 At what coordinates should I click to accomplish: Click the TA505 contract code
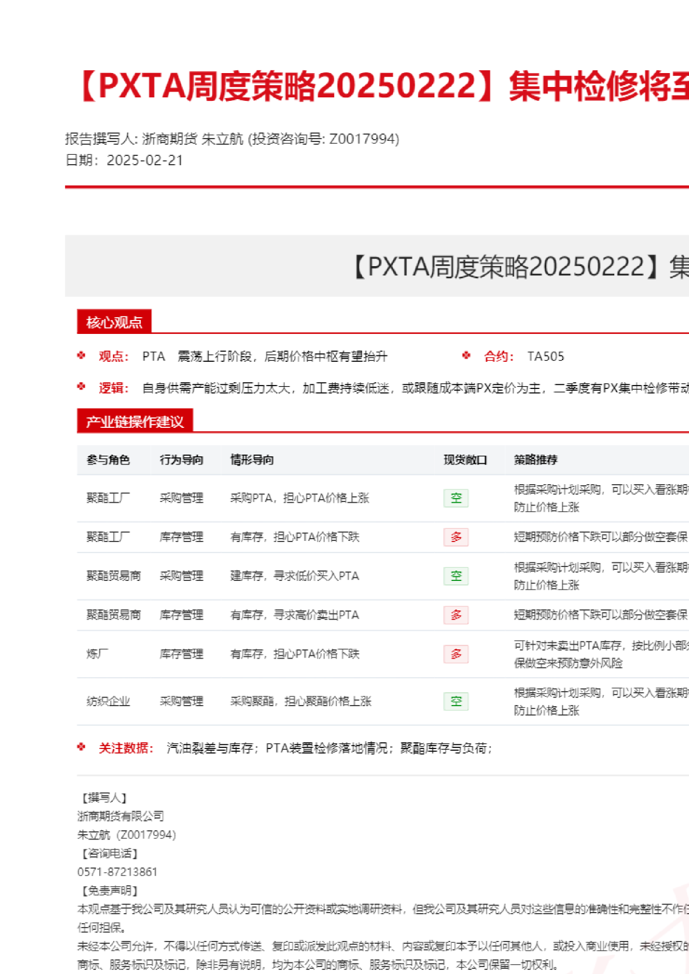click(545, 357)
